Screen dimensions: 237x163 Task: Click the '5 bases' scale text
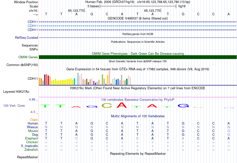tap(93, 6)
